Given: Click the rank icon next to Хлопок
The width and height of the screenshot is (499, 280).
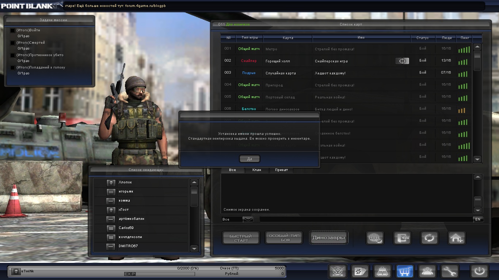Looking at the screenshot, I should click(x=111, y=182).
